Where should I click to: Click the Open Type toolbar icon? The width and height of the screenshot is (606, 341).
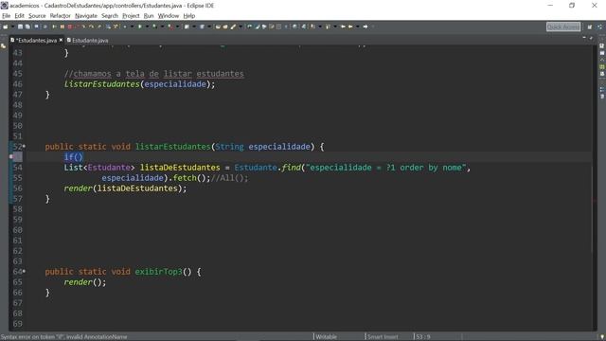tap(218, 27)
